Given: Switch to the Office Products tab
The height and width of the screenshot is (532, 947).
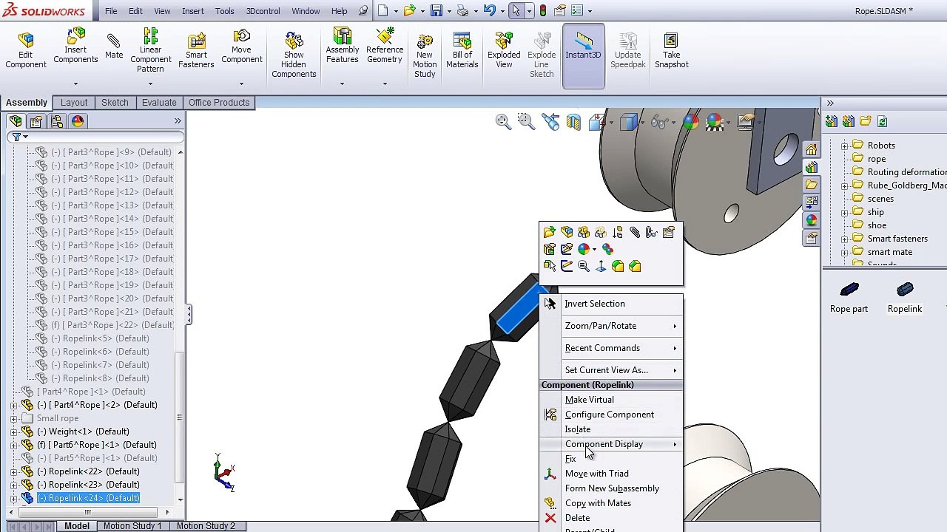Looking at the screenshot, I should [219, 103].
